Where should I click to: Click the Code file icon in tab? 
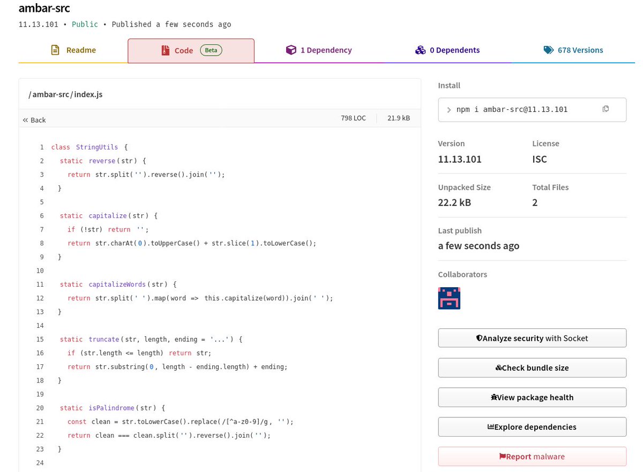[x=165, y=51]
